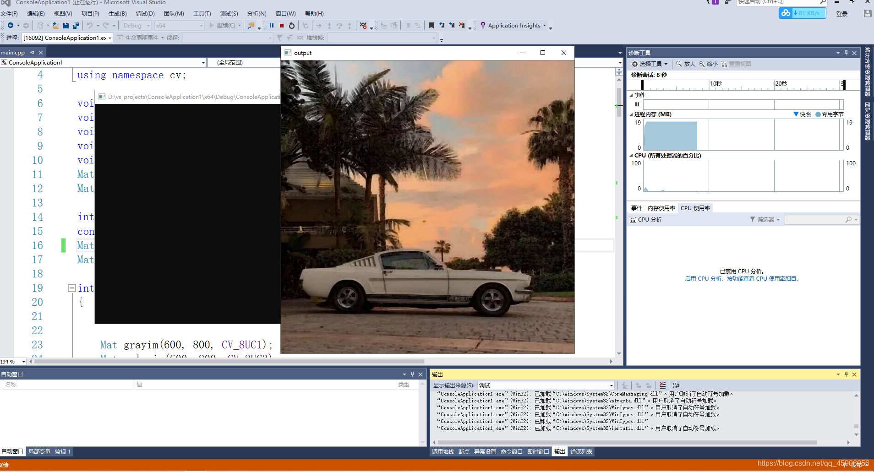Toggle the bookmark icon in toolbar
The image size is (874, 472).
tap(431, 26)
